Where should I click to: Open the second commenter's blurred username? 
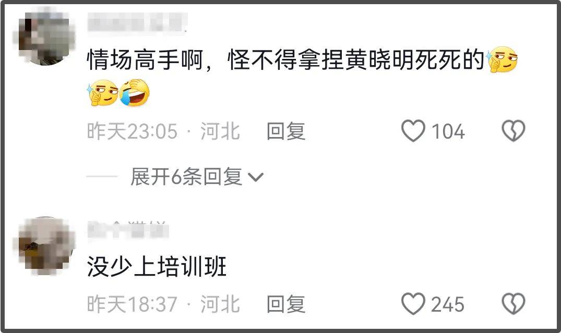pos(128,229)
